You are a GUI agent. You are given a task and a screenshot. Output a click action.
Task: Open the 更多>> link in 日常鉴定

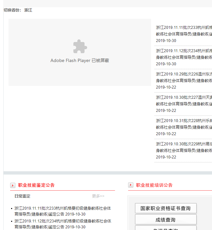click(x=98, y=196)
